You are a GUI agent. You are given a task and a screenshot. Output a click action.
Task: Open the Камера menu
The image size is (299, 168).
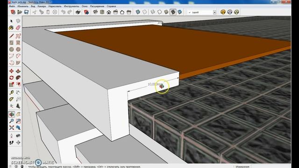(42, 6)
